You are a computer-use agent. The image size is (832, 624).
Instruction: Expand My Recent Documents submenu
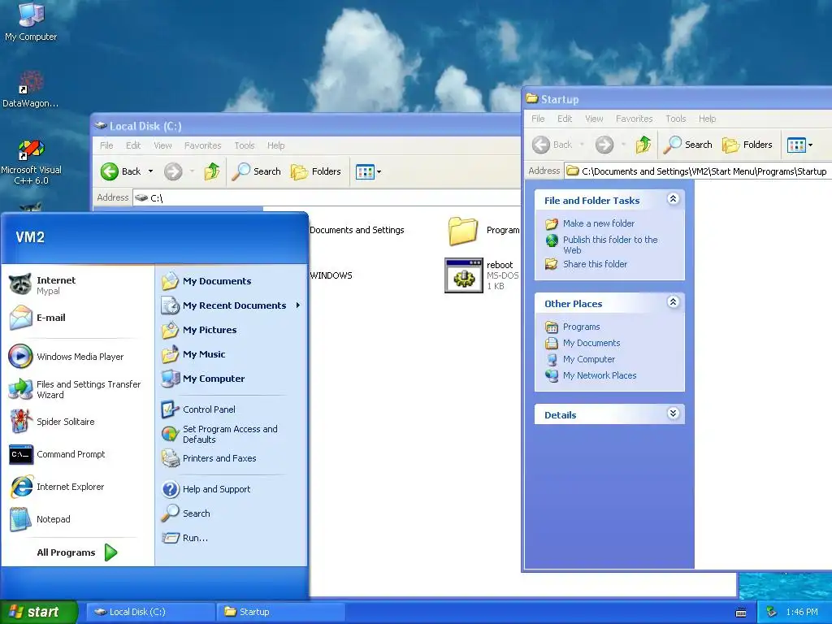point(231,305)
